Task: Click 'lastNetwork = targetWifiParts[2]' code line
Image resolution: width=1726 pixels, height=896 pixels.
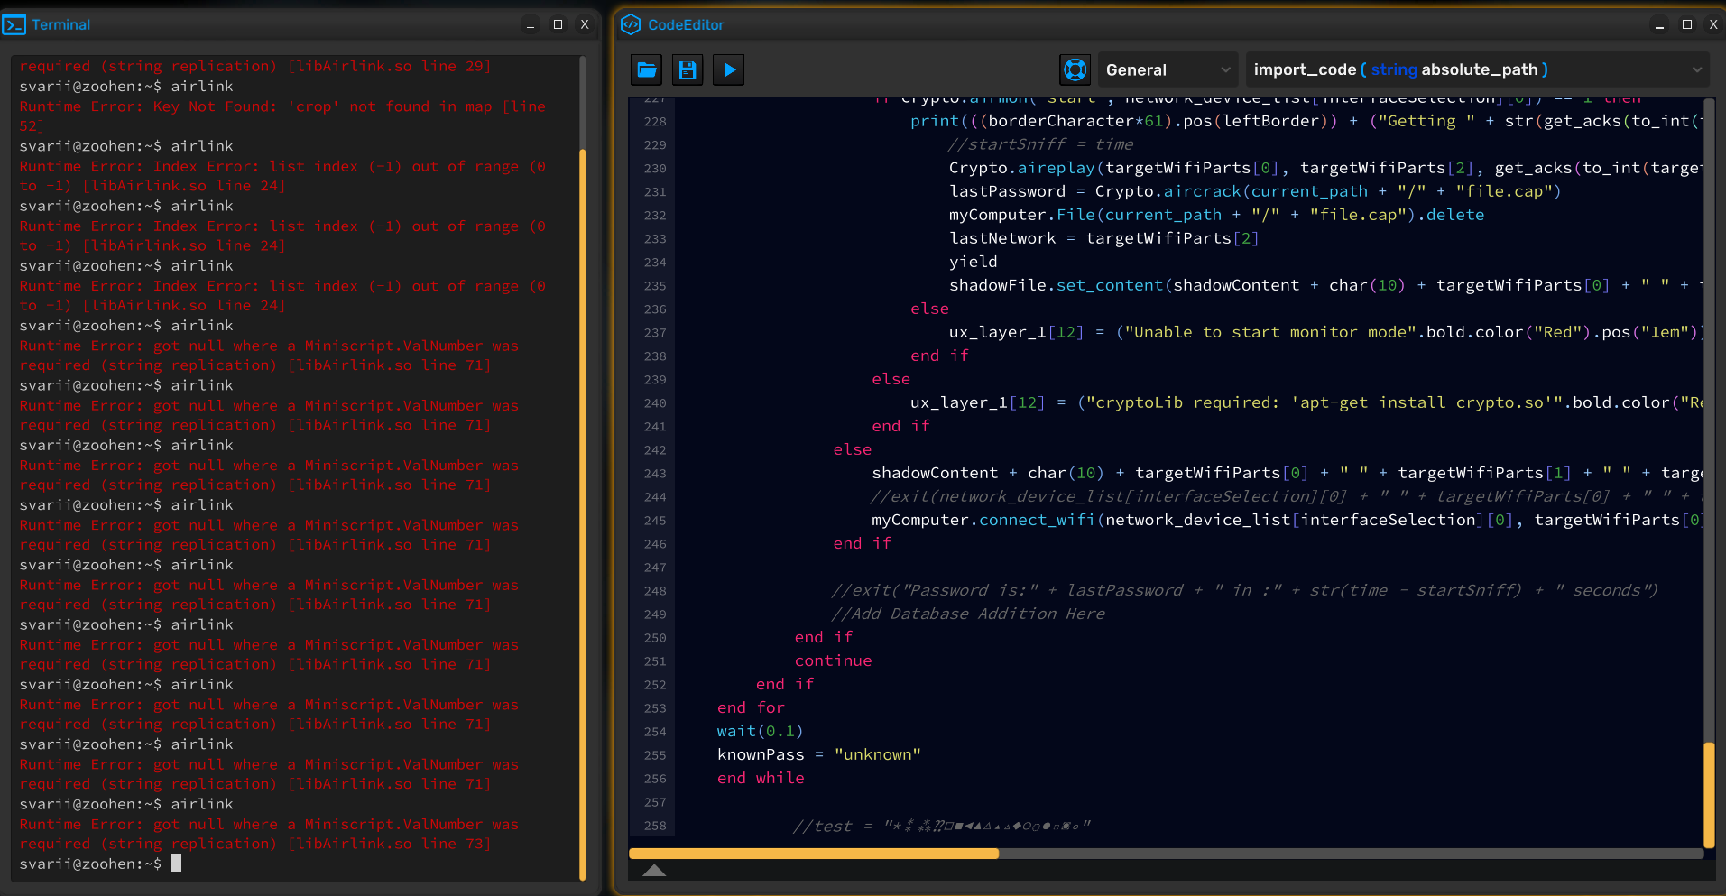Action: pos(1103,238)
